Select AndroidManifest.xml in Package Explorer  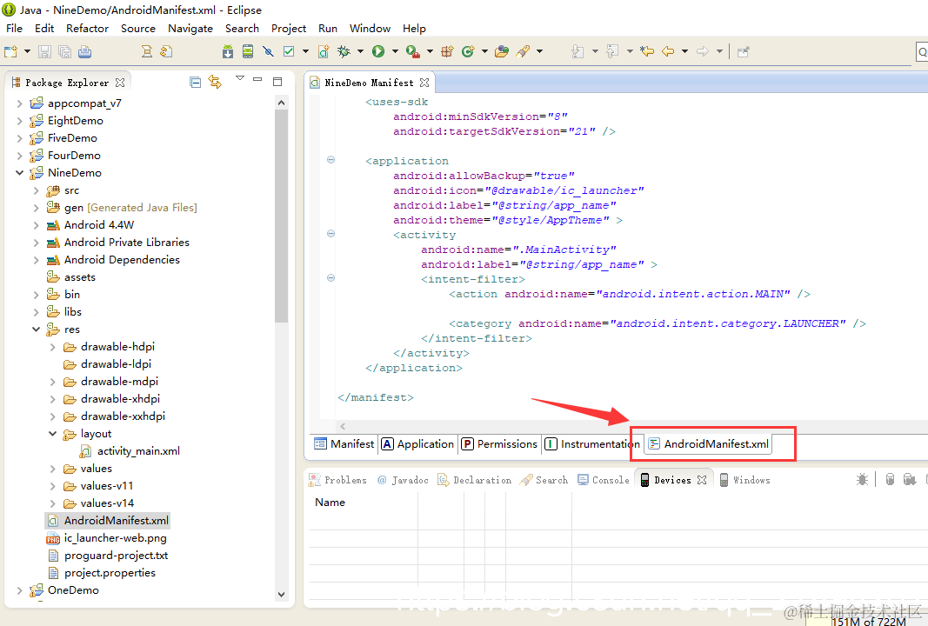[x=108, y=521]
